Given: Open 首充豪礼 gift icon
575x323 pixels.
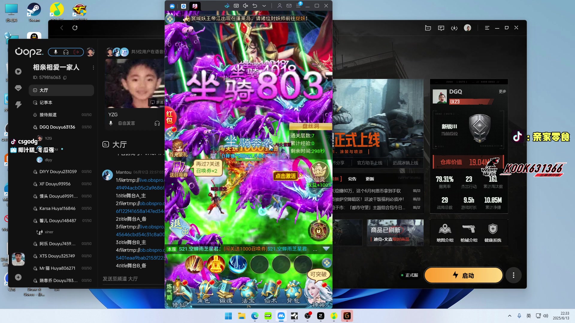Looking at the screenshot, I should (x=178, y=148).
